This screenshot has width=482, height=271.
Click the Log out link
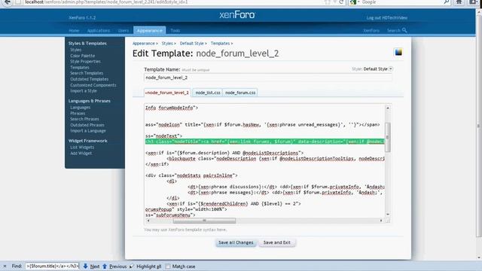(386, 18)
